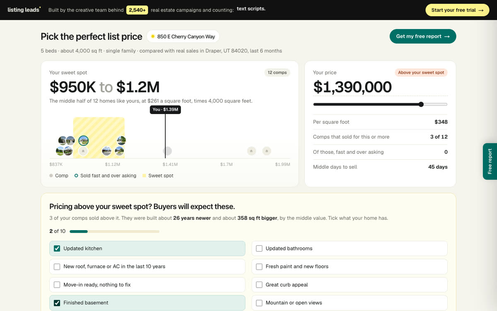Click the $348 per square foot value
Image resolution: width=497 pixels, height=311 pixels.
click(441, 122)
